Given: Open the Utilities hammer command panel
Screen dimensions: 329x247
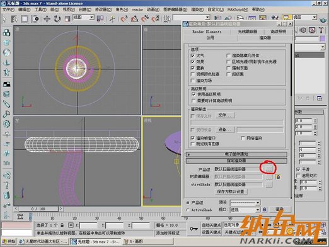Looking at the screenshot, I should pyautogui.click(x=321, y=30).
